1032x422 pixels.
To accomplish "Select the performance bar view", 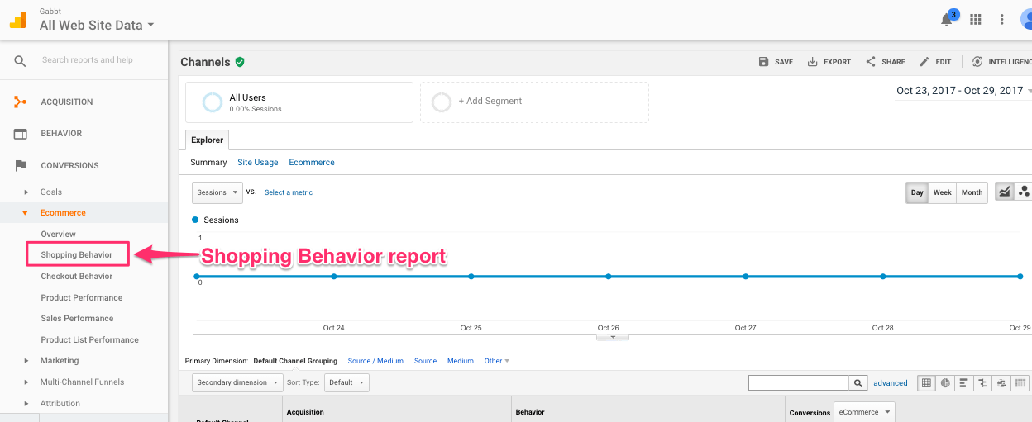I will coord(963,383).
